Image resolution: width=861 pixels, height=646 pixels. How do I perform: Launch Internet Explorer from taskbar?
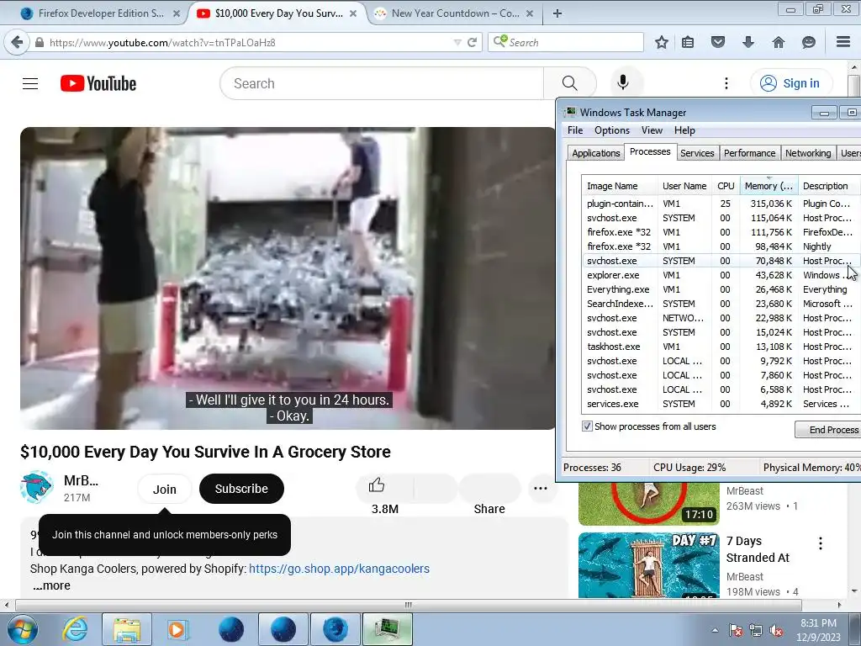click(x=75, y=629)
